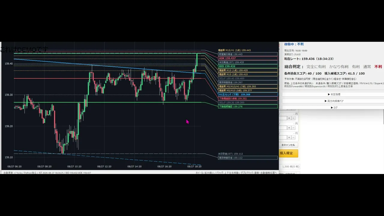Click the 下降構造割れ候補 159.352 label
The width and height of the screenshot is (384, 216).
[248, 98]
